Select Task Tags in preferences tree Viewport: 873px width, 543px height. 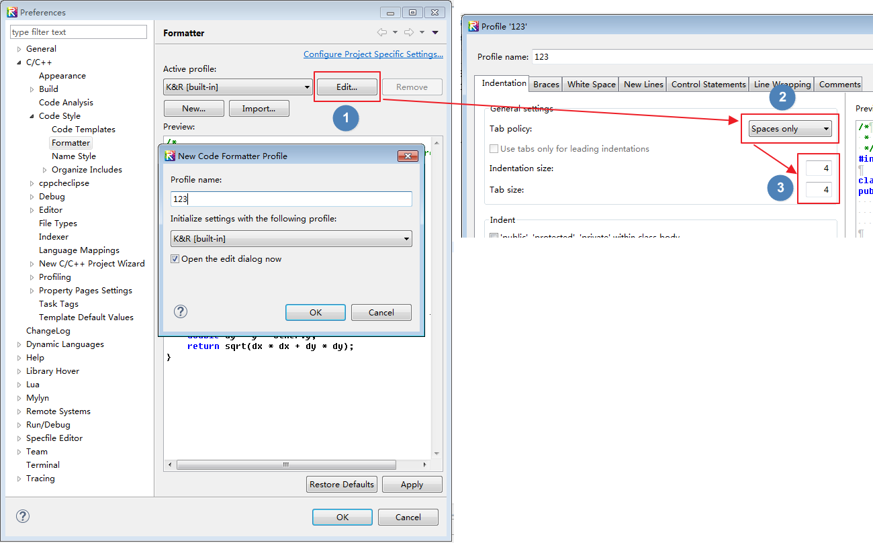coord(58,304)
